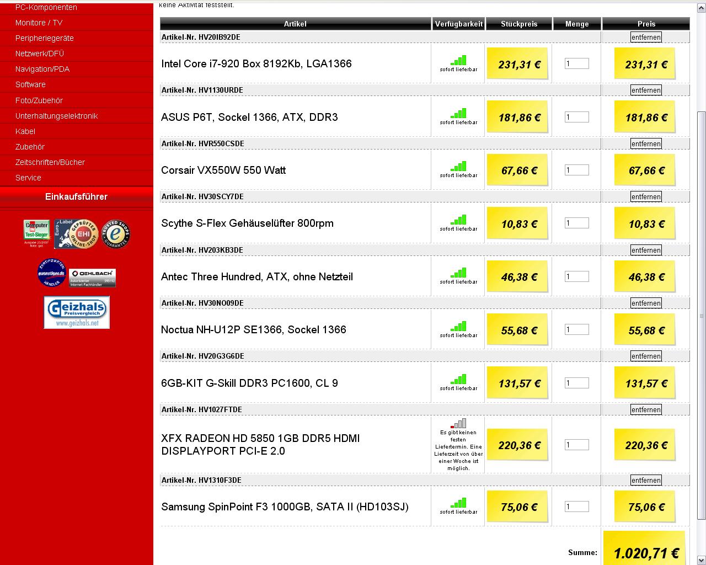Click availability bars for Scythe S-Flex
Screen dimensions: 706x565
(x=458, y=220)
